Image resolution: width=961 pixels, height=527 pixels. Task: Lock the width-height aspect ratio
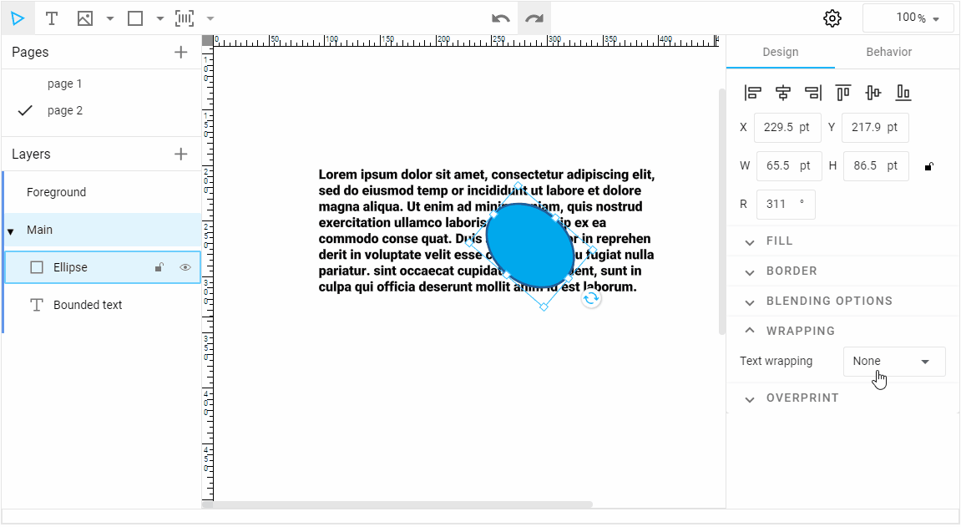pos(928,165)
